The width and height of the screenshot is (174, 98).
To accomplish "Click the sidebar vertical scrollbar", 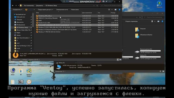I will pyautogui.click(x=33, y=20).
